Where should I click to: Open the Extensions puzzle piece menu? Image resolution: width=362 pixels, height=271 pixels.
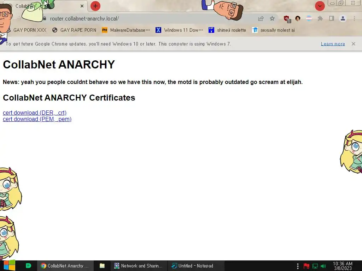point(320,18)
